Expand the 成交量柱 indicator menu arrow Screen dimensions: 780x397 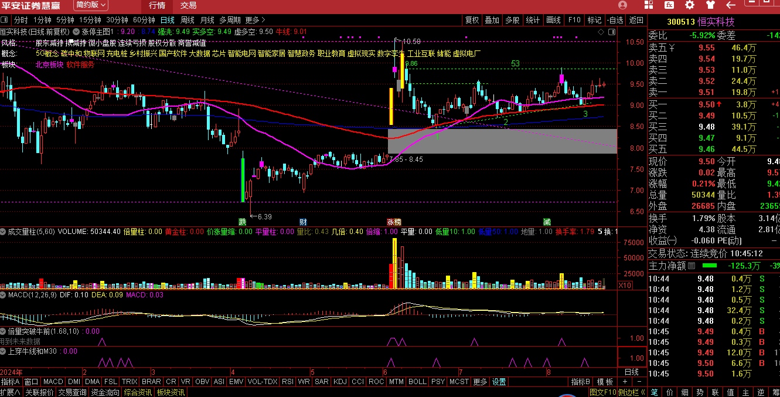[x=3, y=232]
